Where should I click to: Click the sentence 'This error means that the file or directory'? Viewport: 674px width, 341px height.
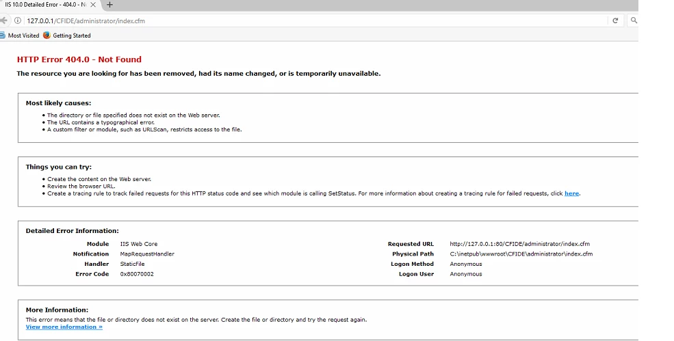[x=196, y=320]
